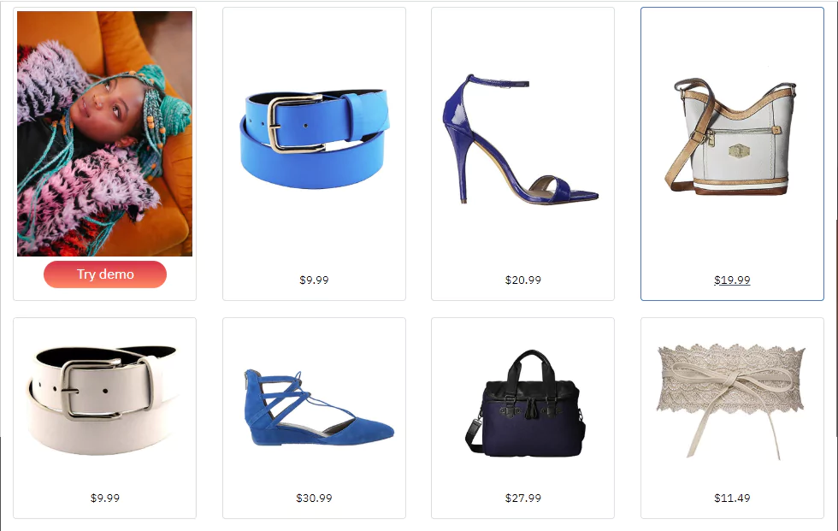
Task: Open the beige lace wrap belt image
Action: tap(730, 401)
